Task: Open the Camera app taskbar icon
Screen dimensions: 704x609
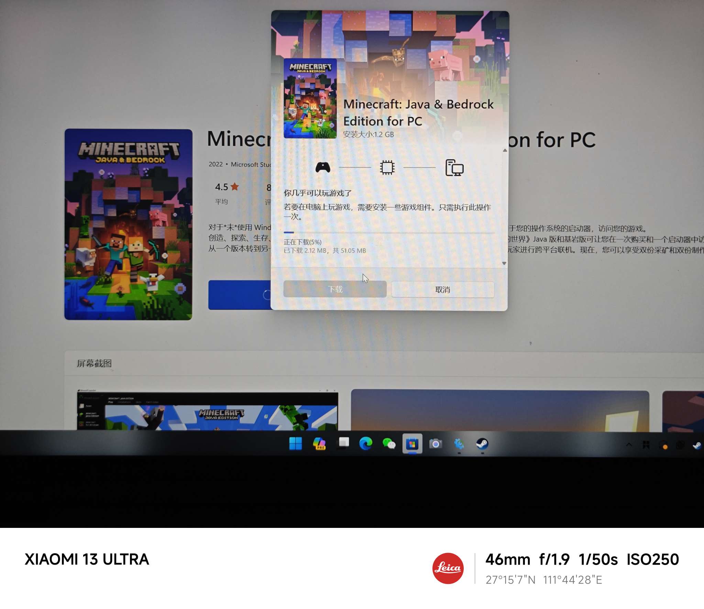Action: (436, 444)
